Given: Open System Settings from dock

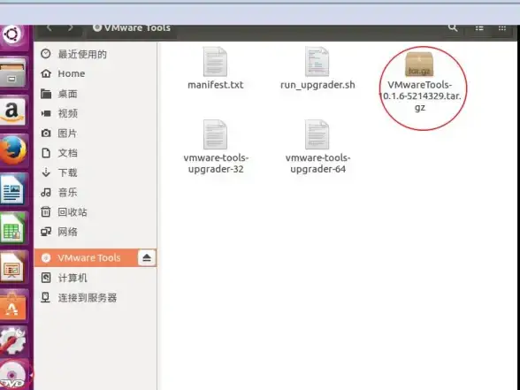Looking at the screenshot, I should tap(12, 341).
